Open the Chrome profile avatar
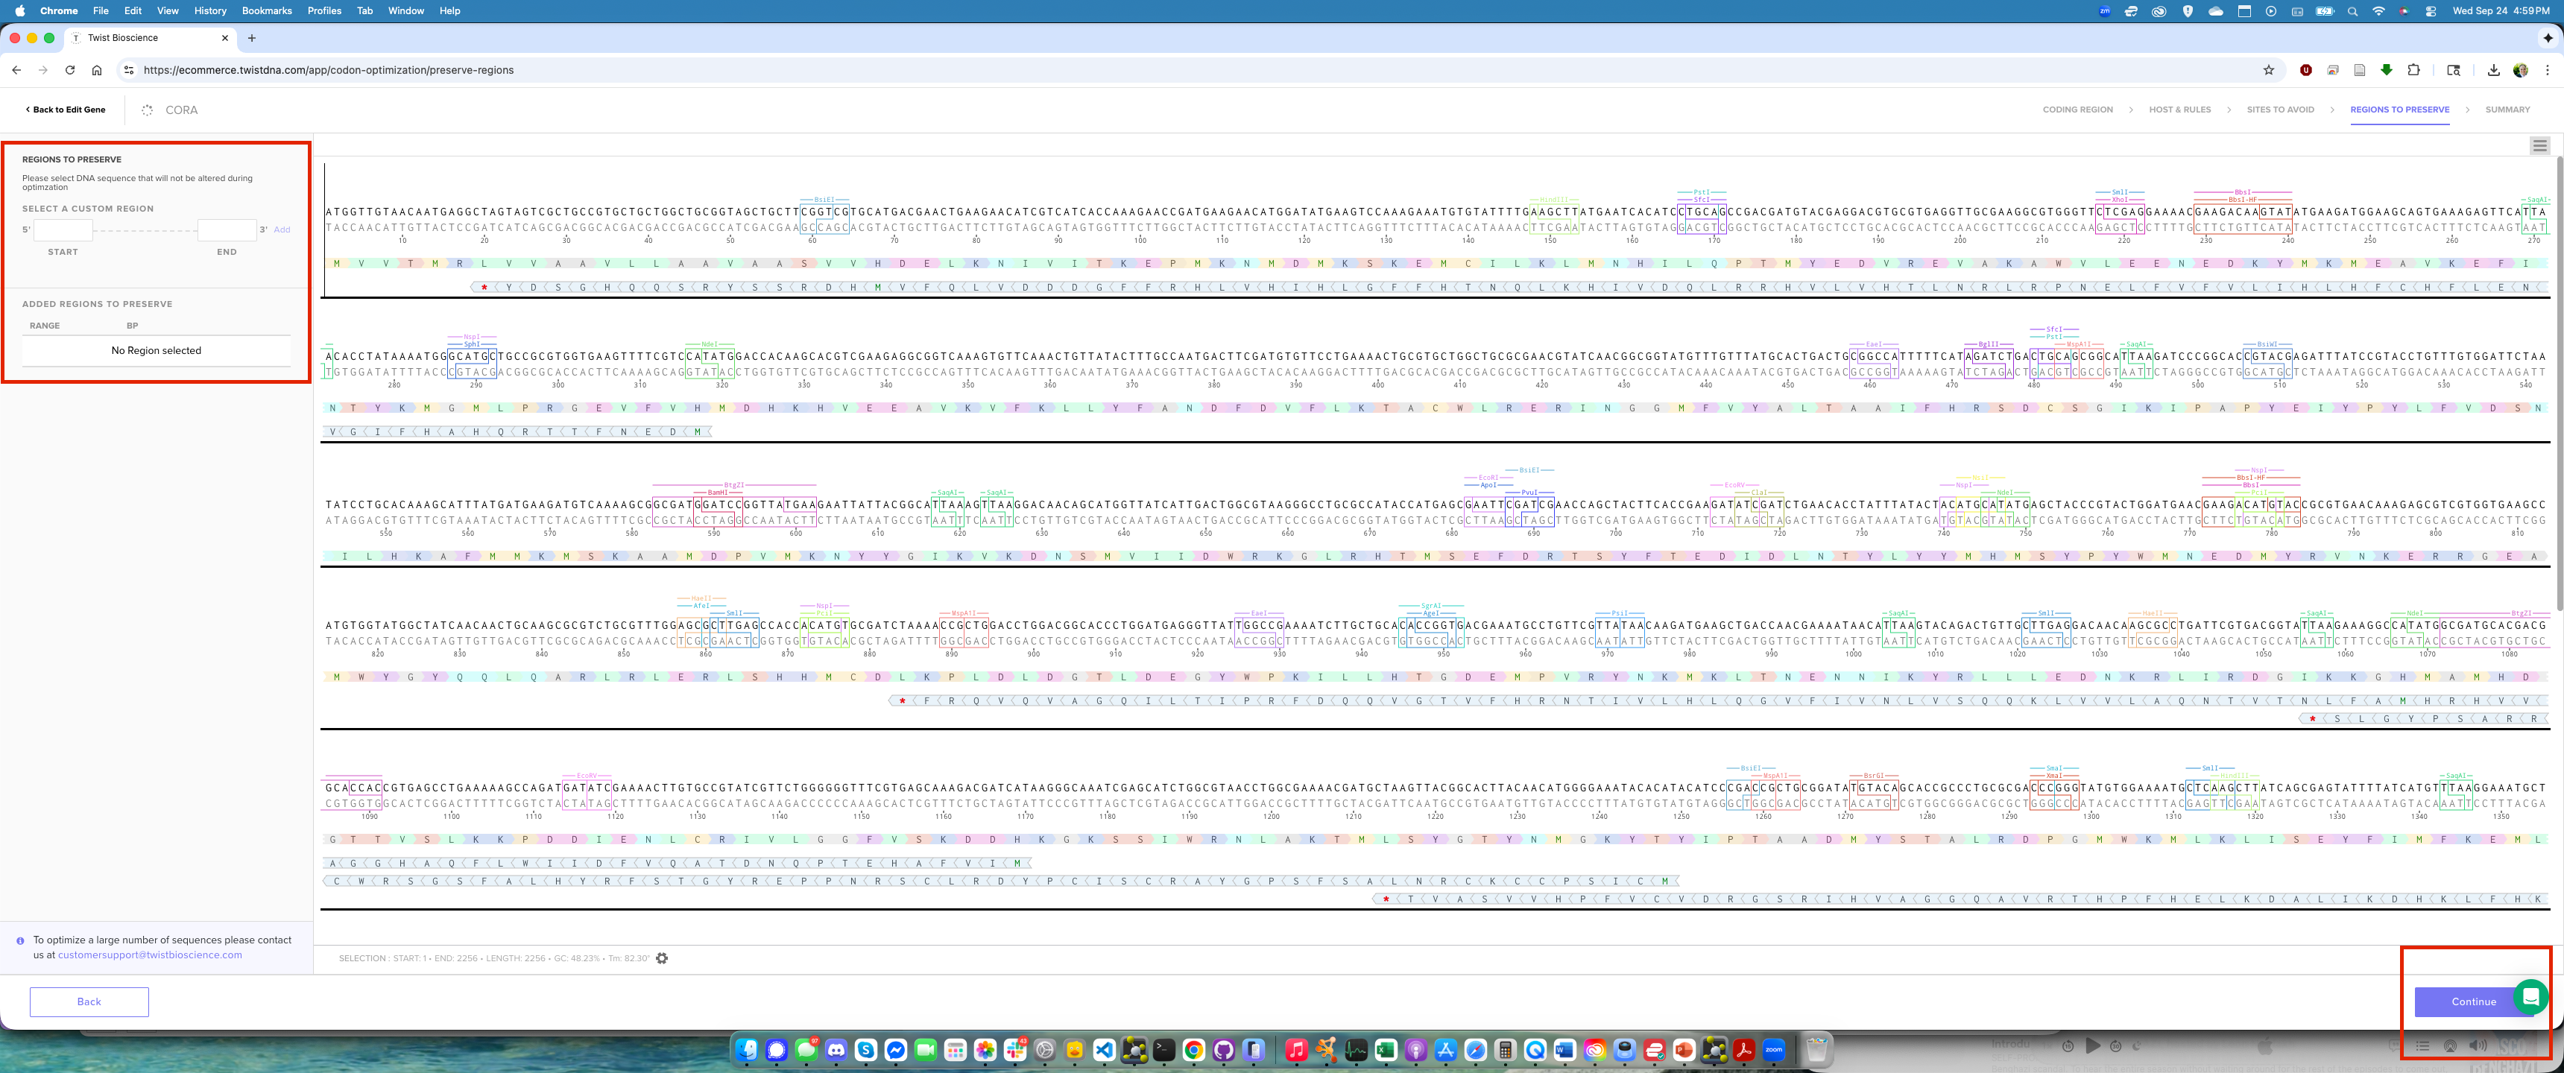 [x=2520, y=70]
